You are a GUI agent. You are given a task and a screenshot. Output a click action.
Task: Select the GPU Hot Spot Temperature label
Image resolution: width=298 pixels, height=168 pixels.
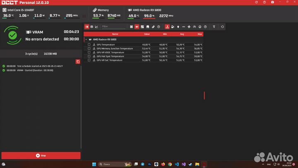point(110,56)
